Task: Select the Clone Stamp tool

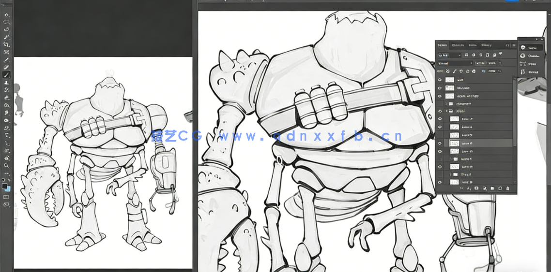Action: pos(7,83)
